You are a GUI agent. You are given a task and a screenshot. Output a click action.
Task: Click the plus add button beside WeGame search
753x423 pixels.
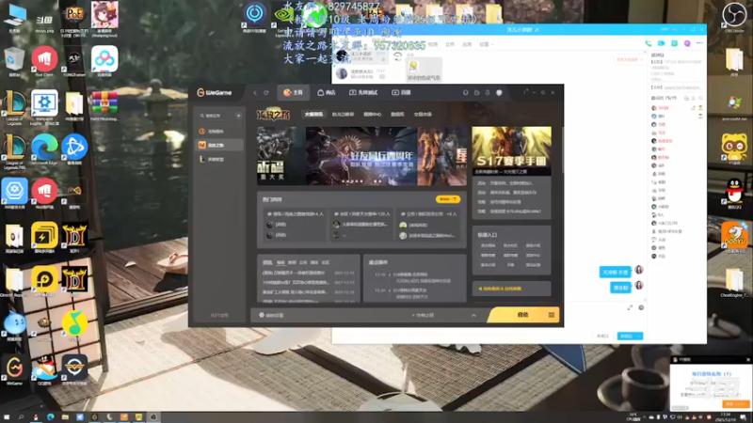[239, 116]
